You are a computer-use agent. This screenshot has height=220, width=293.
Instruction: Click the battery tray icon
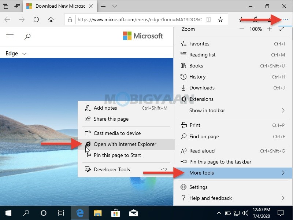227,213
